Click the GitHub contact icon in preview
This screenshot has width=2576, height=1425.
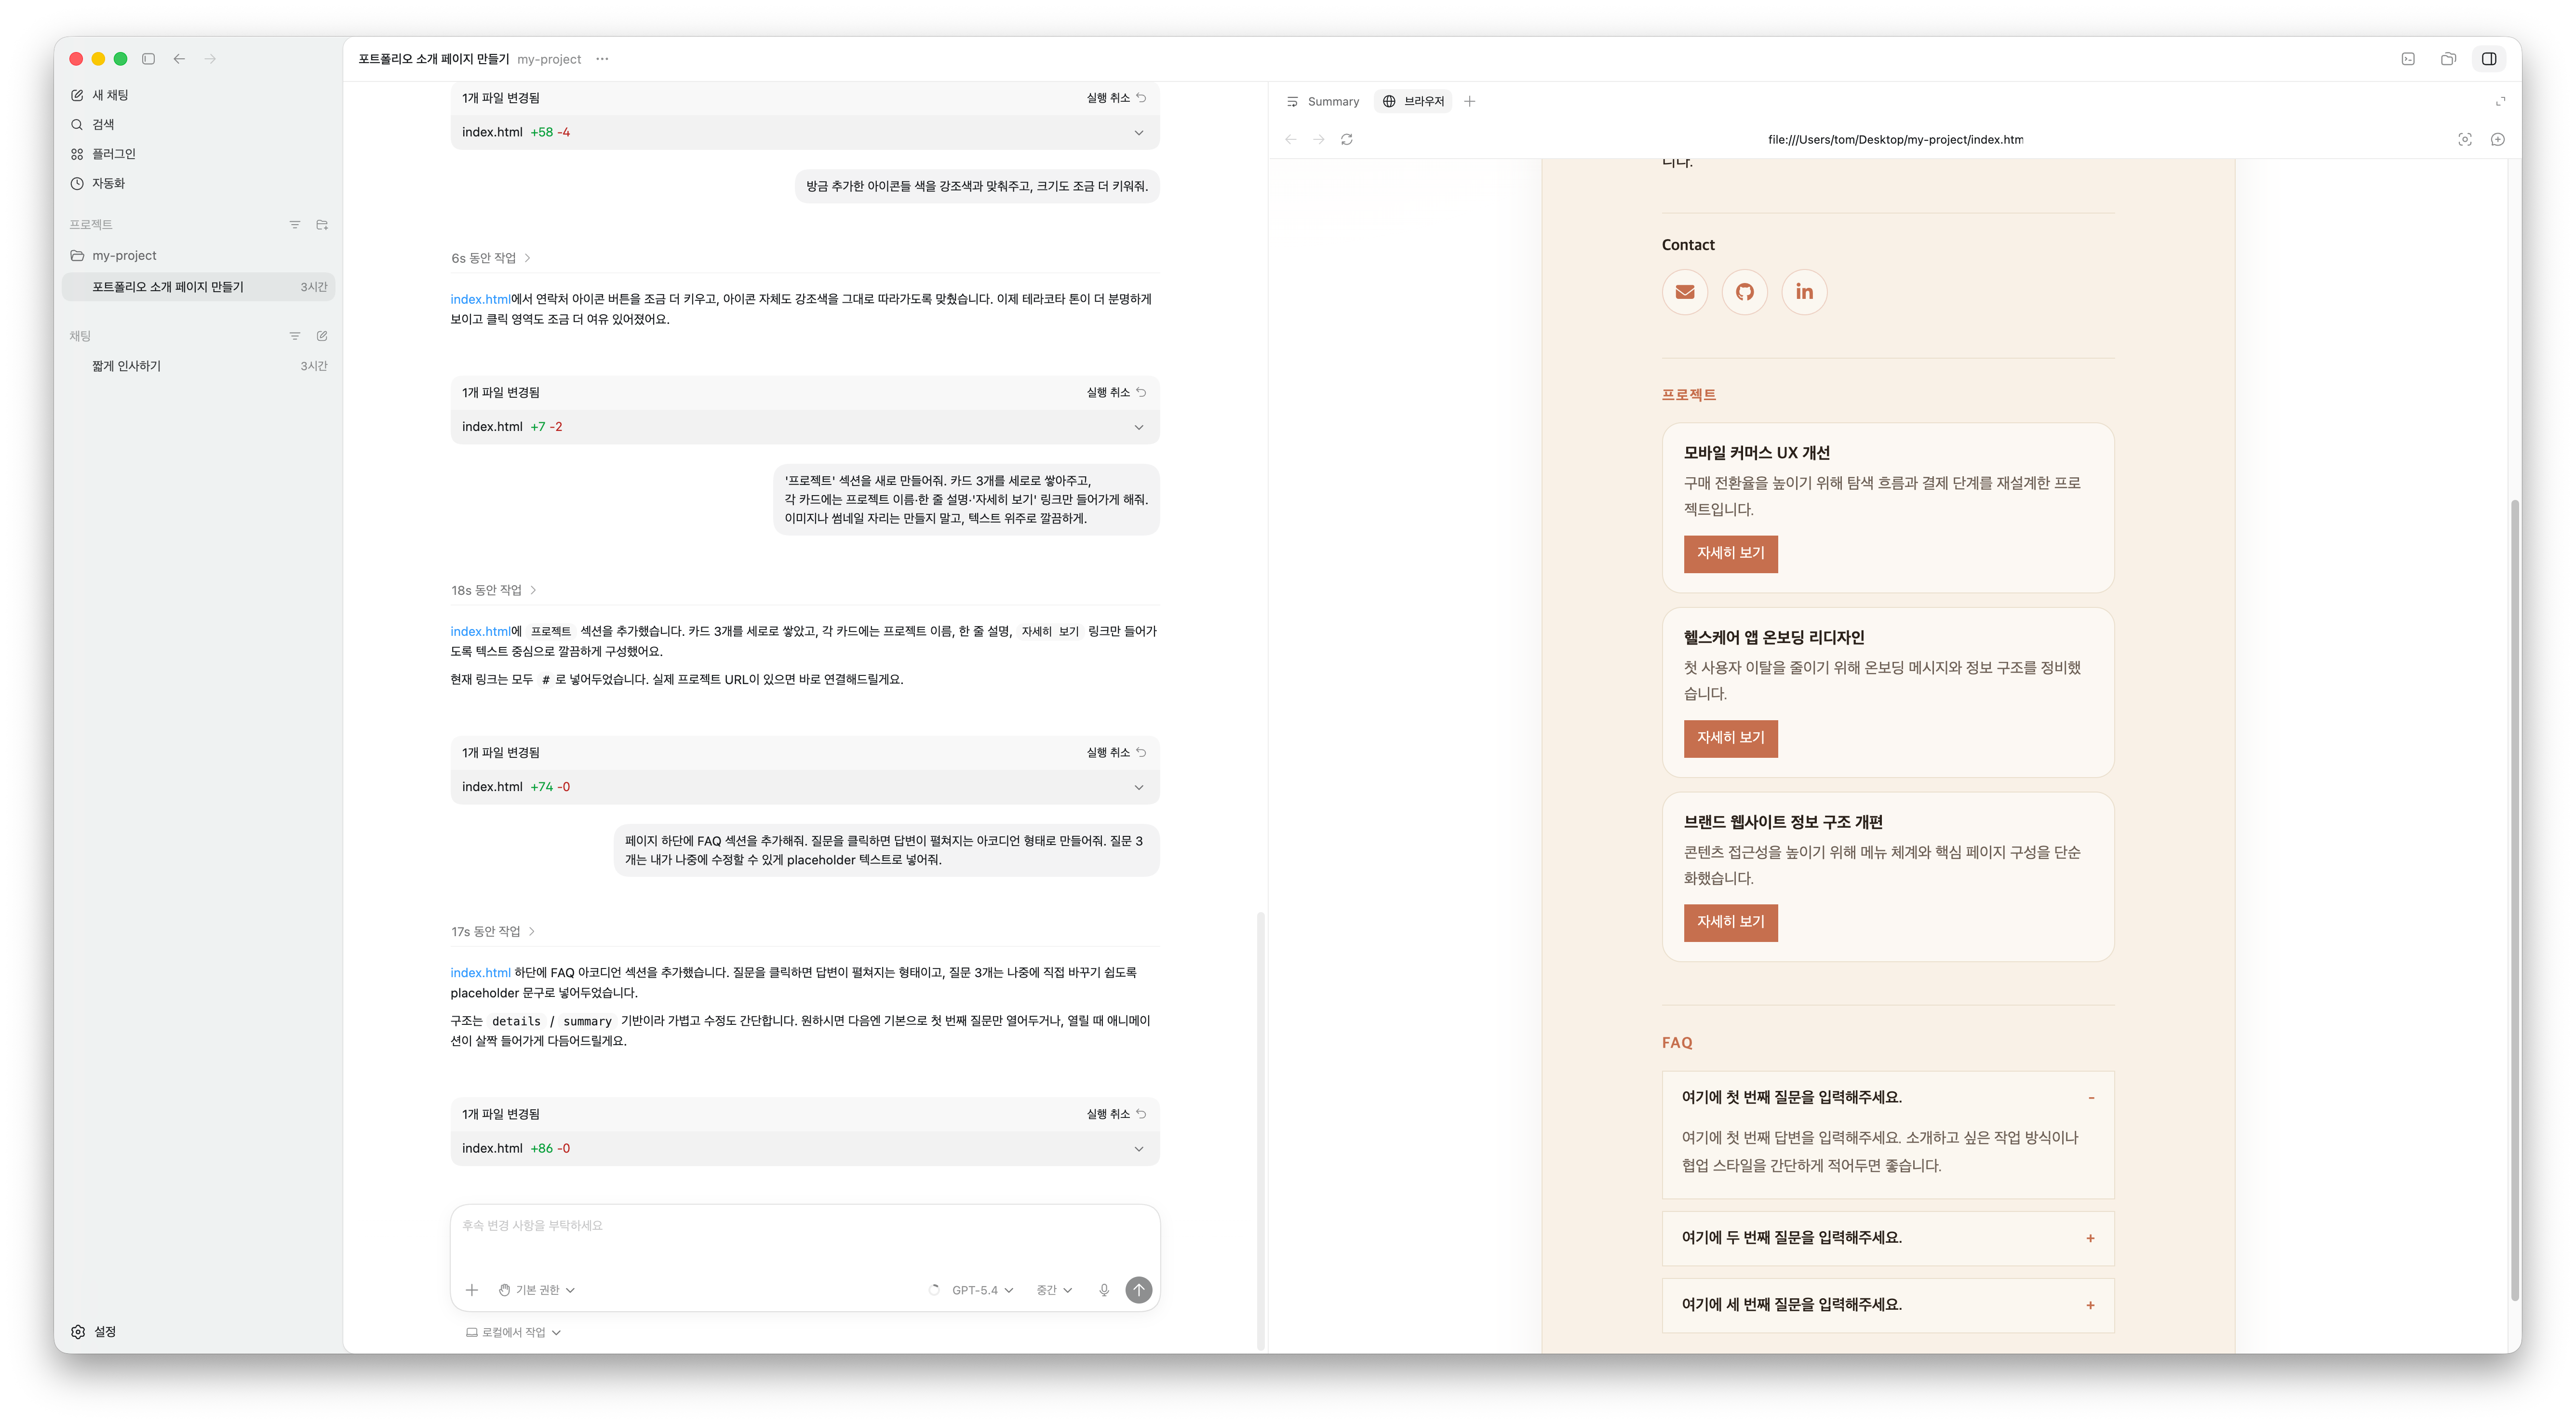pos(1744,292)
